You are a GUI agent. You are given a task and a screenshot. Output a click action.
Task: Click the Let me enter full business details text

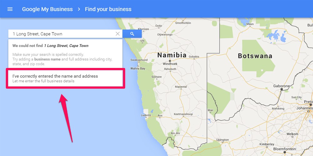pos(43,81)
